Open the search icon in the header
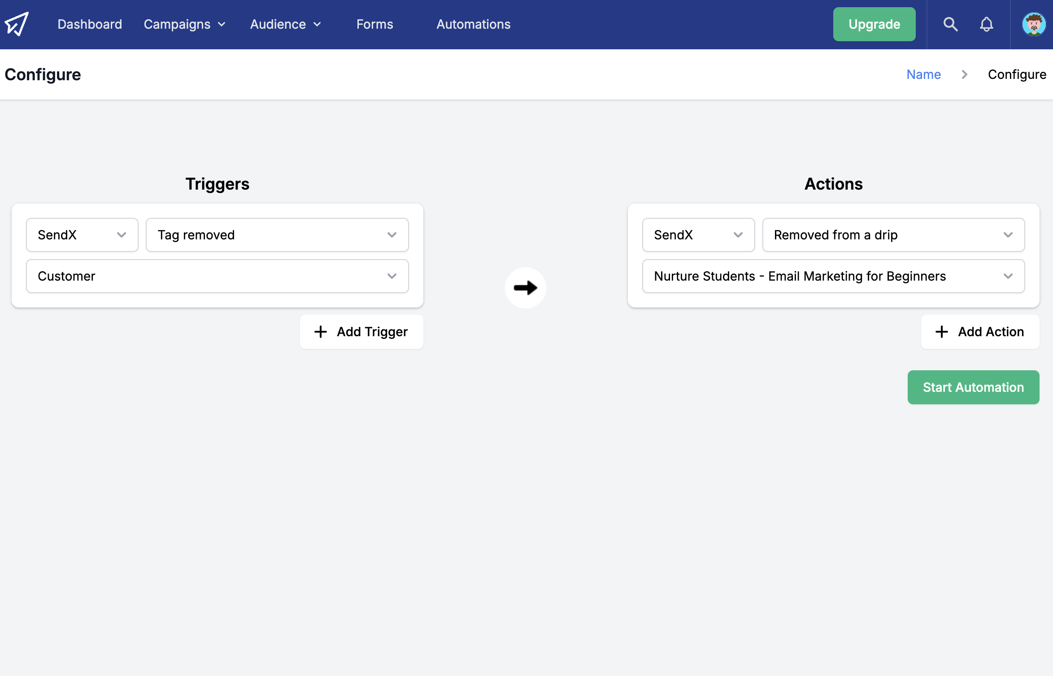 [950, 24]
